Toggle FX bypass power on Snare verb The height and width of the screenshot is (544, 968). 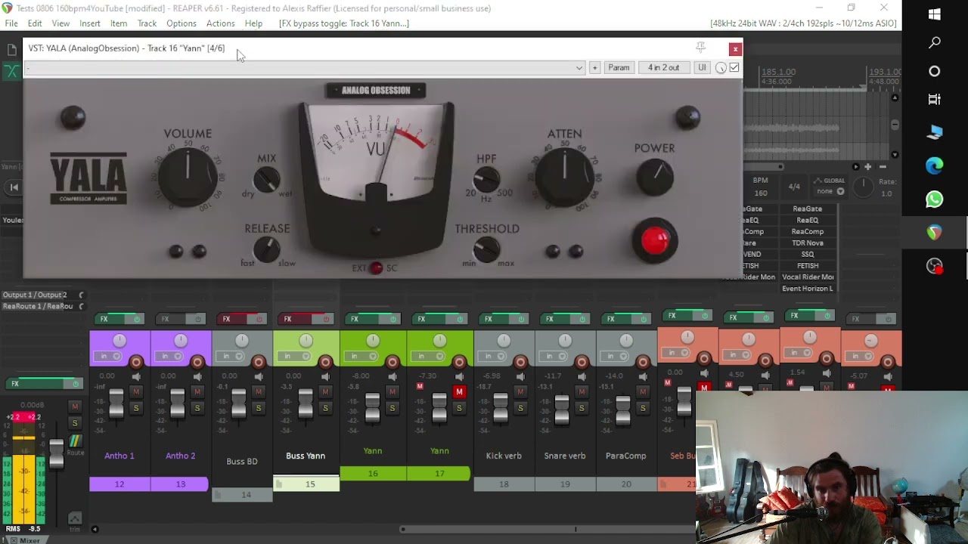(583, 319)
